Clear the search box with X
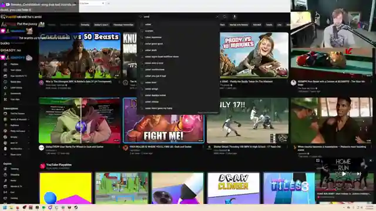 coord(217,17)
